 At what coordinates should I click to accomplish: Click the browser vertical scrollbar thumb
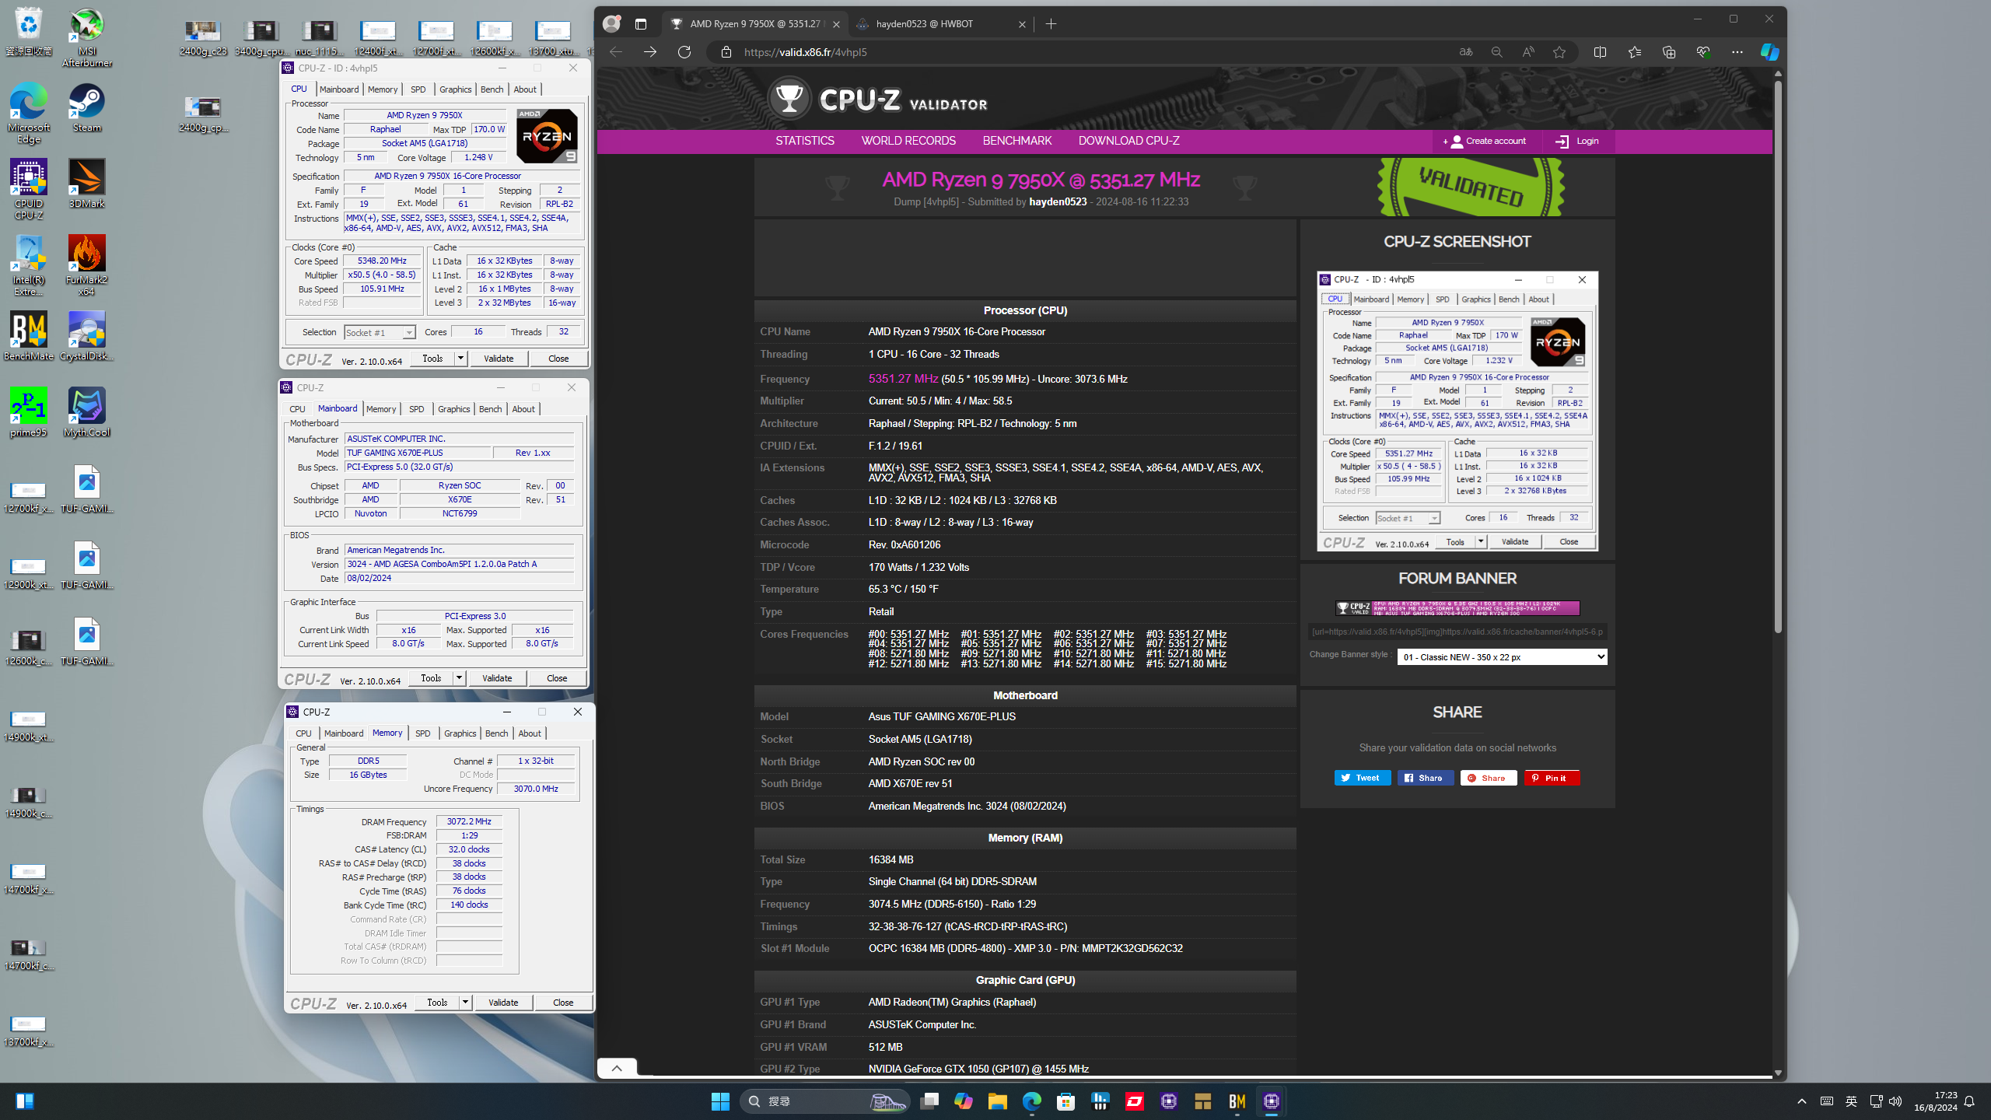(1777, 356)
